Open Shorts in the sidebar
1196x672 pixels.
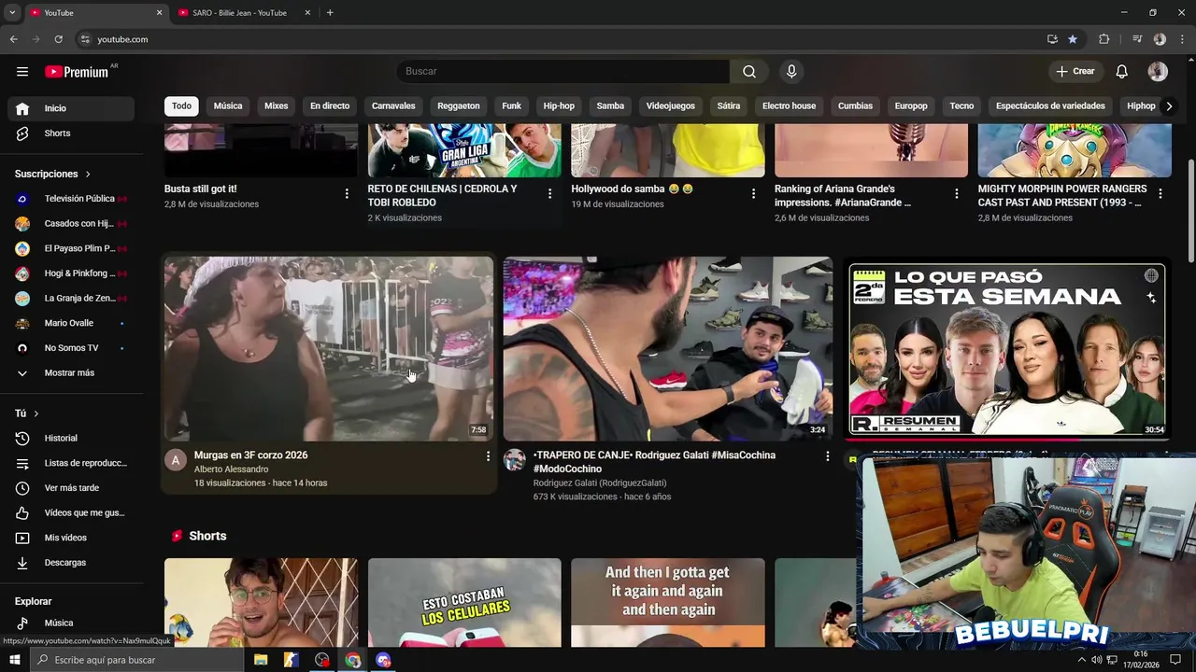click(71, 133)
